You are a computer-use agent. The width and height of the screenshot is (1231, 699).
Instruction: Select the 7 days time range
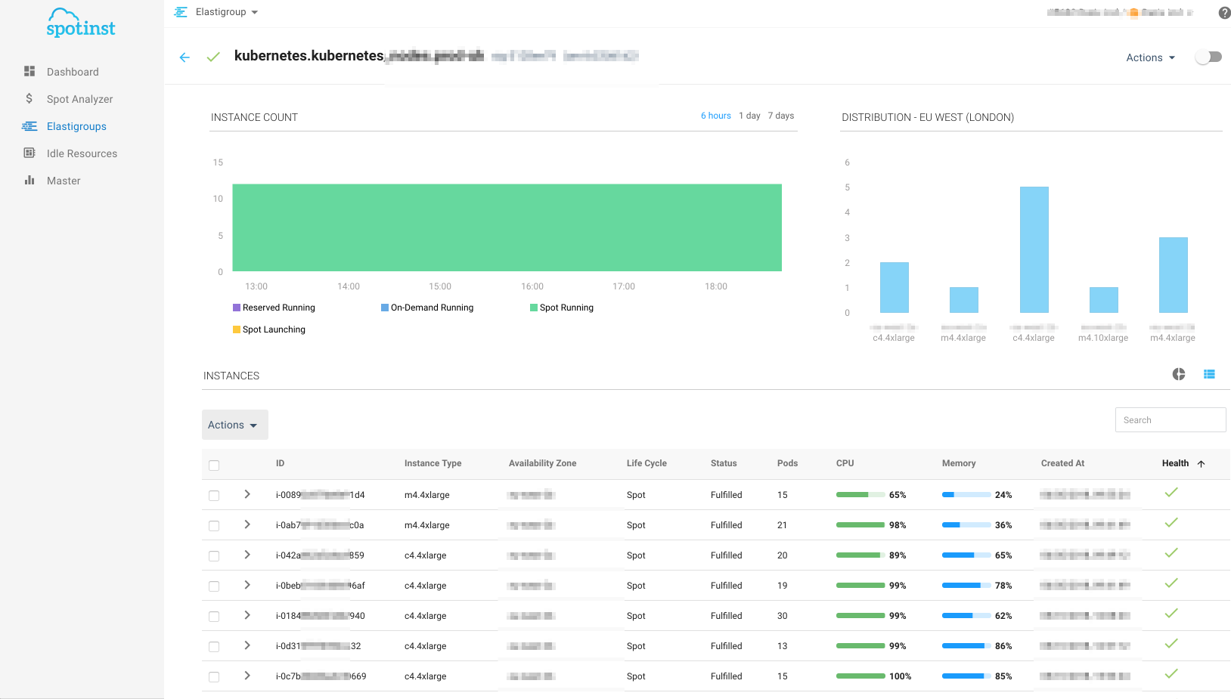click(x=780, y=116)
